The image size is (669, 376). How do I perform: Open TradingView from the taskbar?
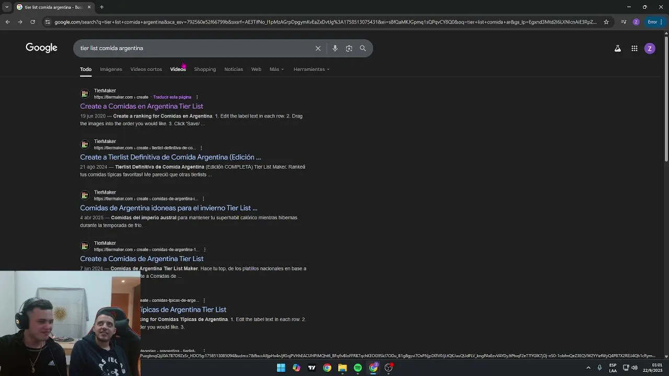pos(312,368)
